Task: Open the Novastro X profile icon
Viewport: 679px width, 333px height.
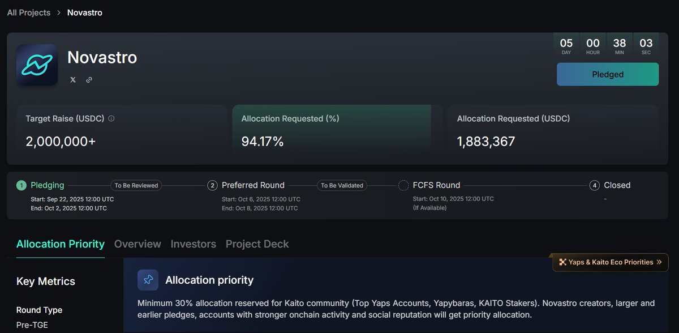Action: coord(73,80)
